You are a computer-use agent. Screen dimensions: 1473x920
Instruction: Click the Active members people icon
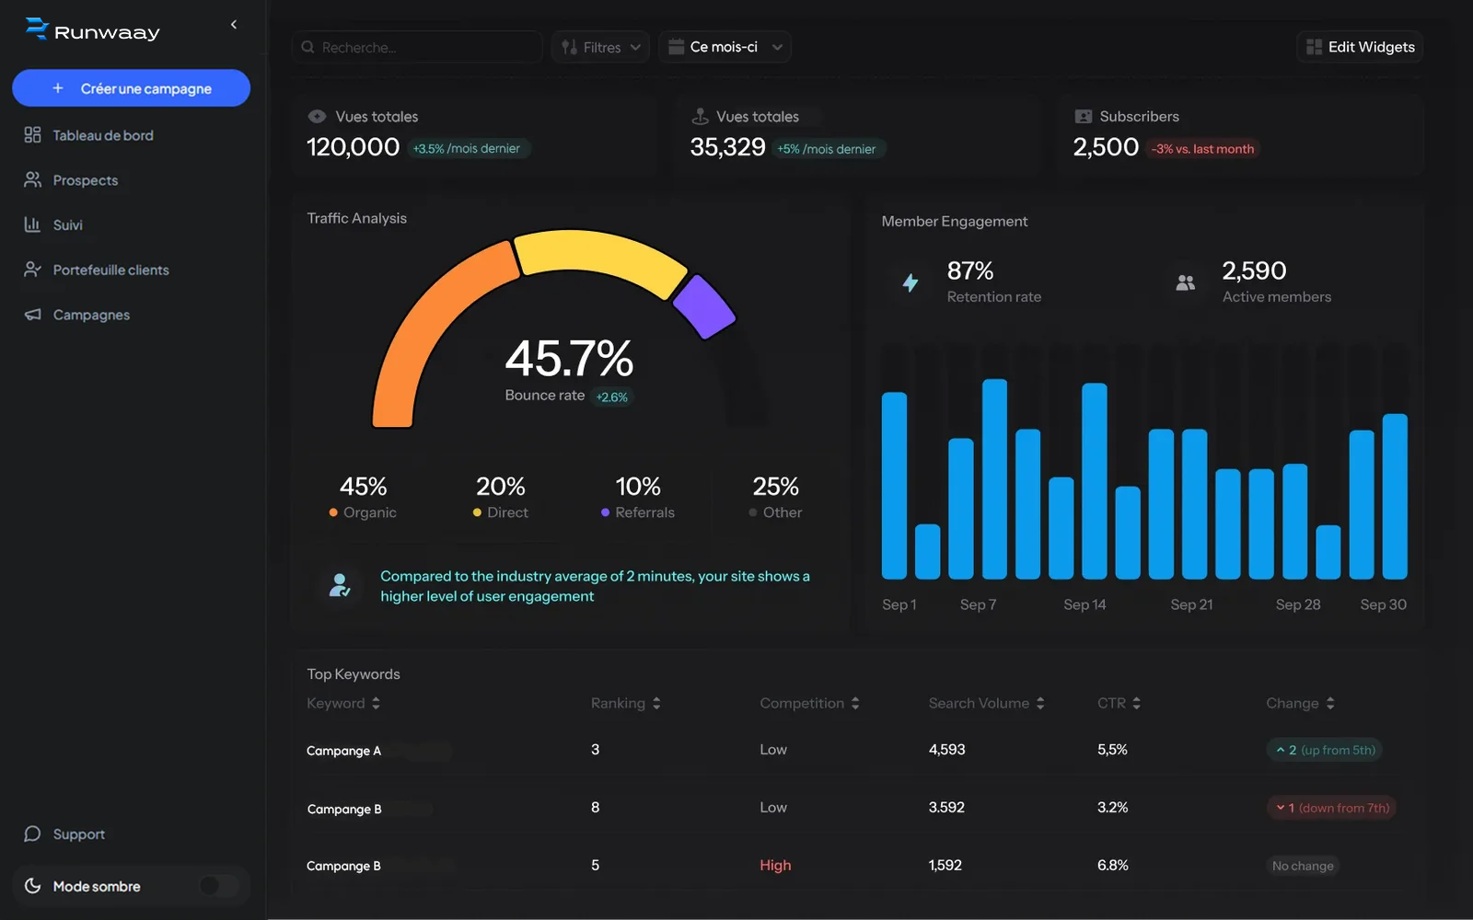coord(1185,283)
